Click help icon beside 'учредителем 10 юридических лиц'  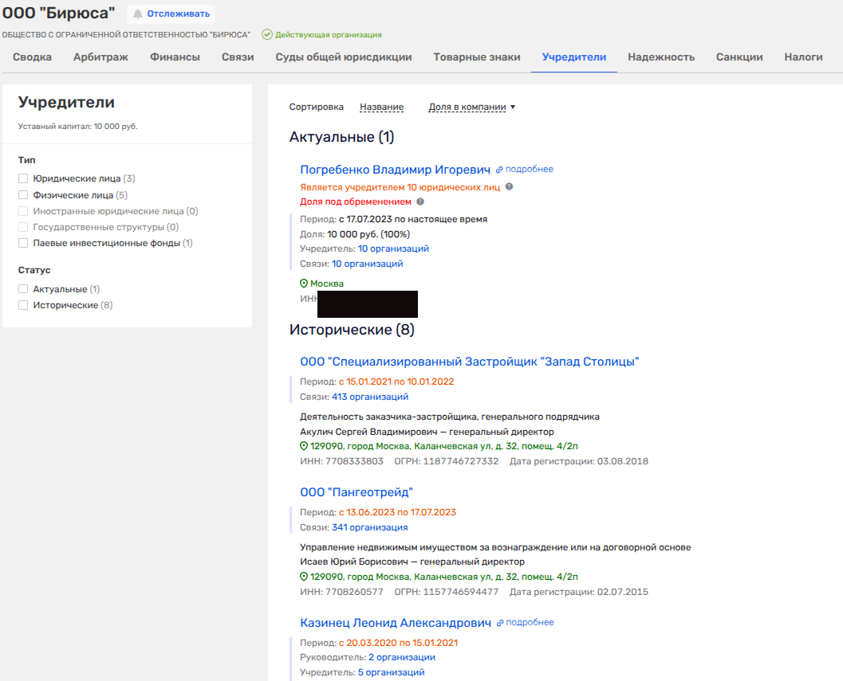tap(509, 187)
